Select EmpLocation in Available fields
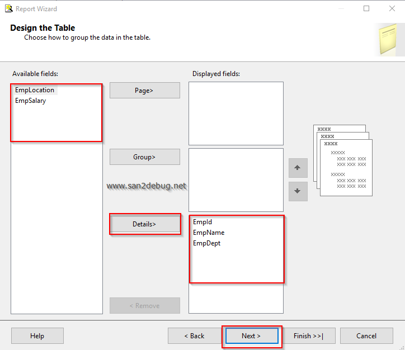This screenshot has width=405, height=350. [x=35, y=90]
